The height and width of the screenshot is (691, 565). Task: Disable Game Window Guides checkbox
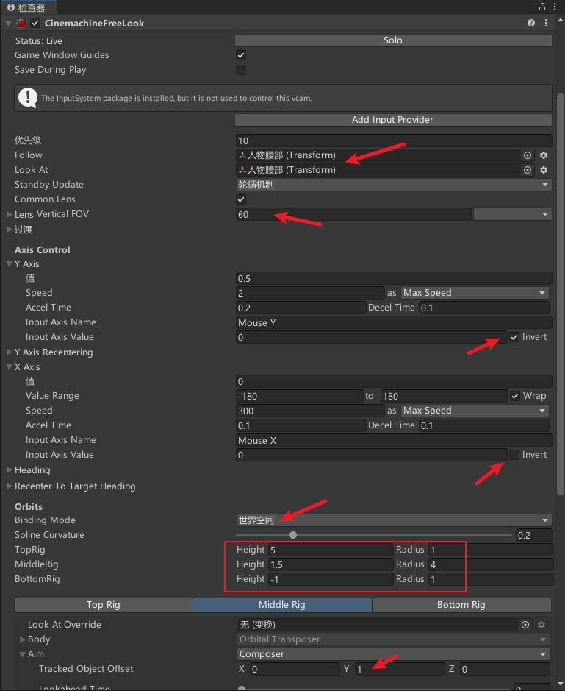pos(241,55)
